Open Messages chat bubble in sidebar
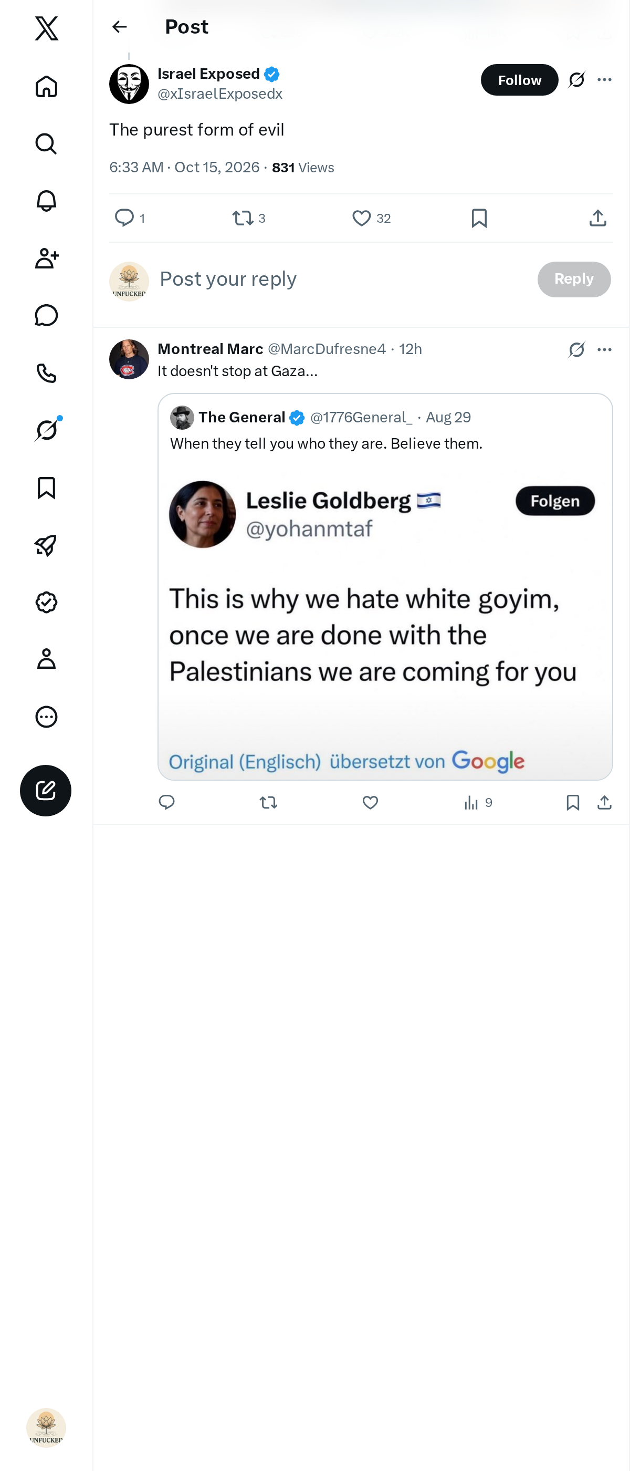The image size is (630, 1471). (46, 315)
